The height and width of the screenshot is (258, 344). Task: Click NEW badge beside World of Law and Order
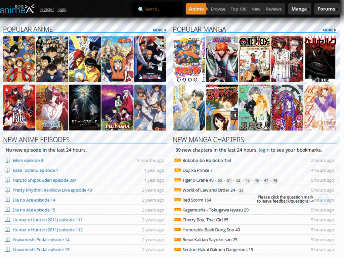177,190
